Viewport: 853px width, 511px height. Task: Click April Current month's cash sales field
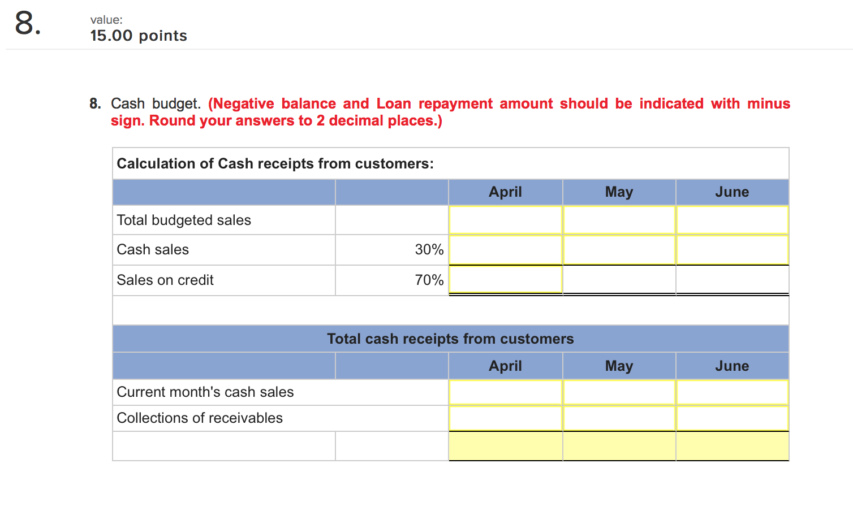pos(505,392)
